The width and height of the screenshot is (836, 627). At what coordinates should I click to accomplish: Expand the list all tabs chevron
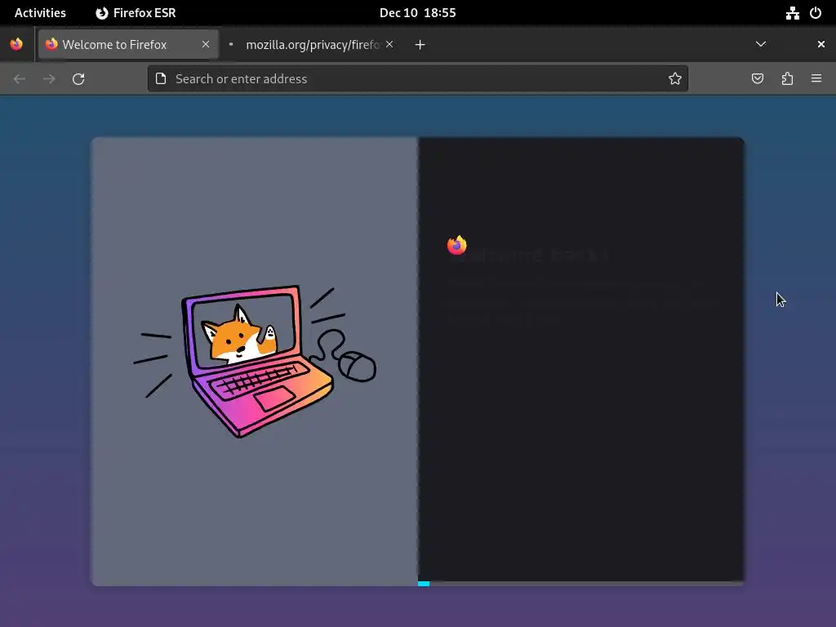click(761, 44)
